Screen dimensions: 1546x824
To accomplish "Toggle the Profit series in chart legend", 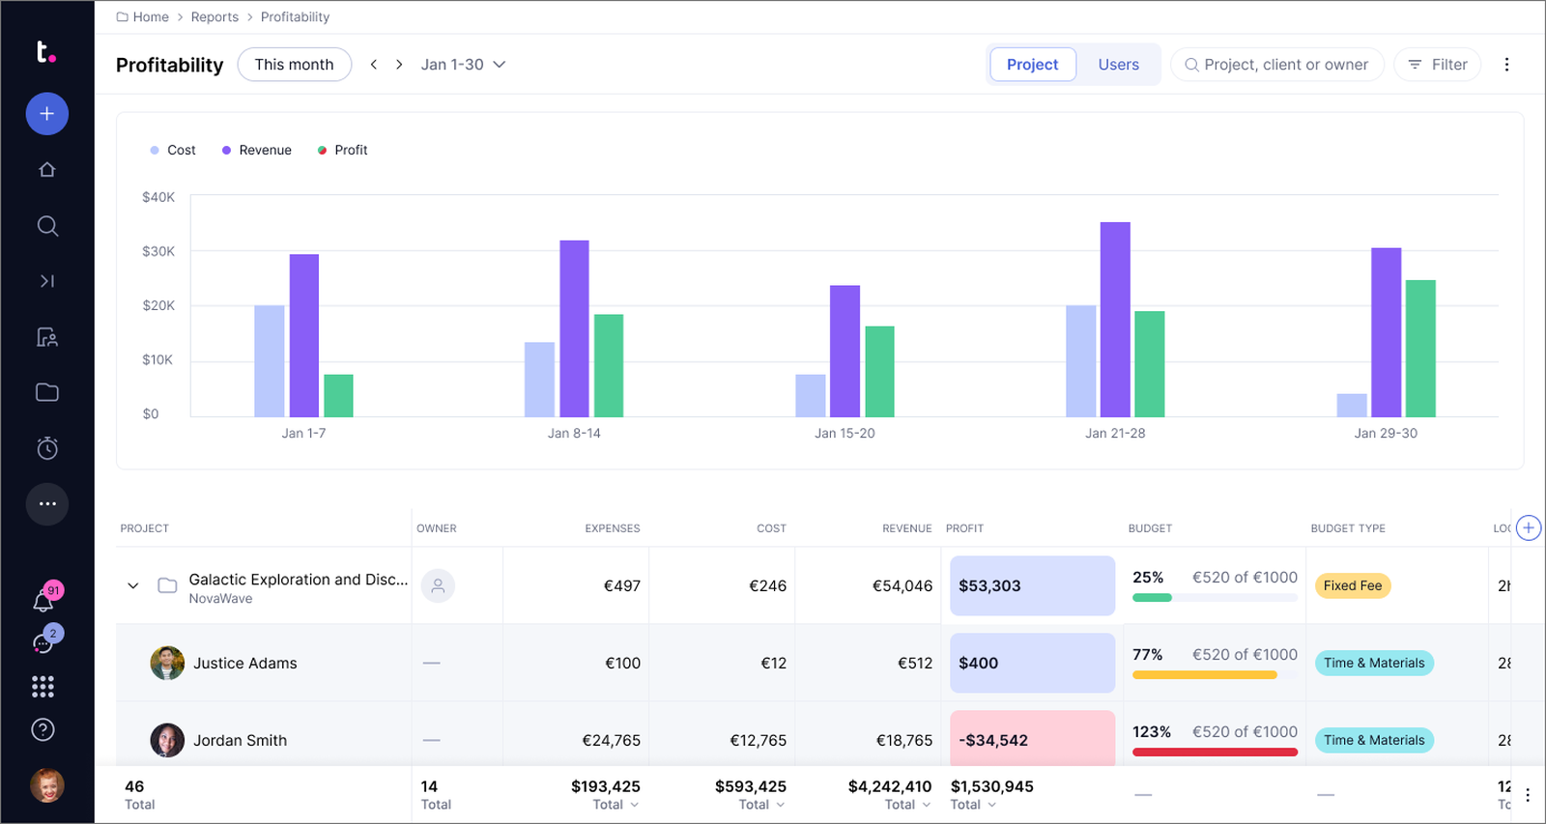I will [342, 150].
